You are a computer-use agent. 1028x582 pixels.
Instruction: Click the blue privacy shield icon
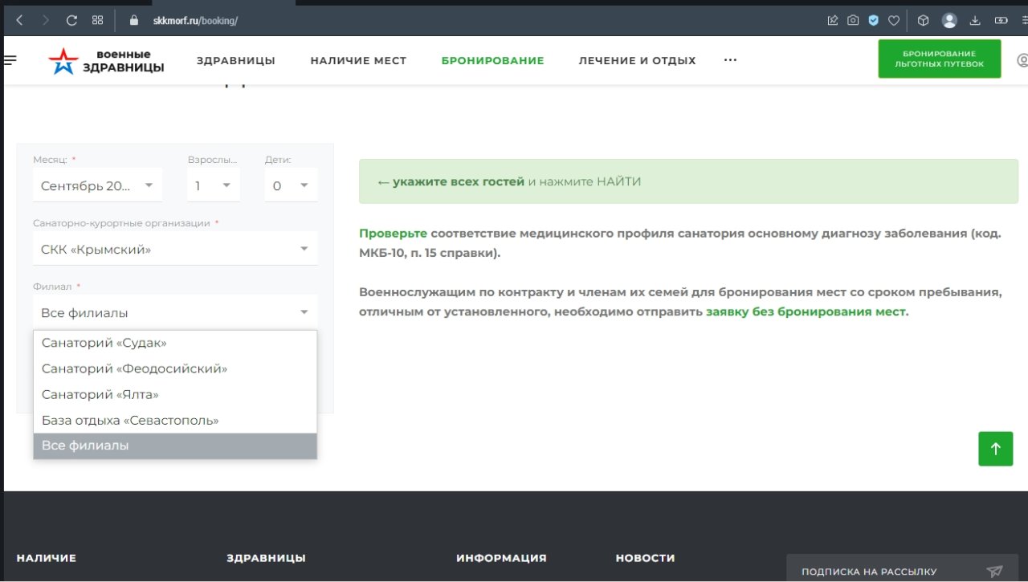[874, 20]
